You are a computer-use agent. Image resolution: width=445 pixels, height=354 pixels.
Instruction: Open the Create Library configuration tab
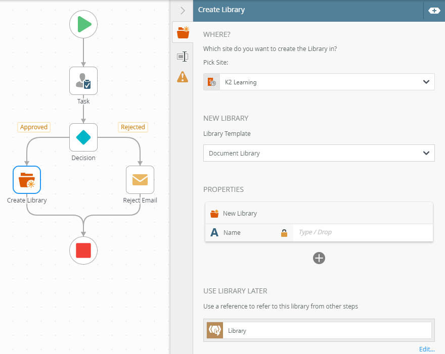click(183, 33)
